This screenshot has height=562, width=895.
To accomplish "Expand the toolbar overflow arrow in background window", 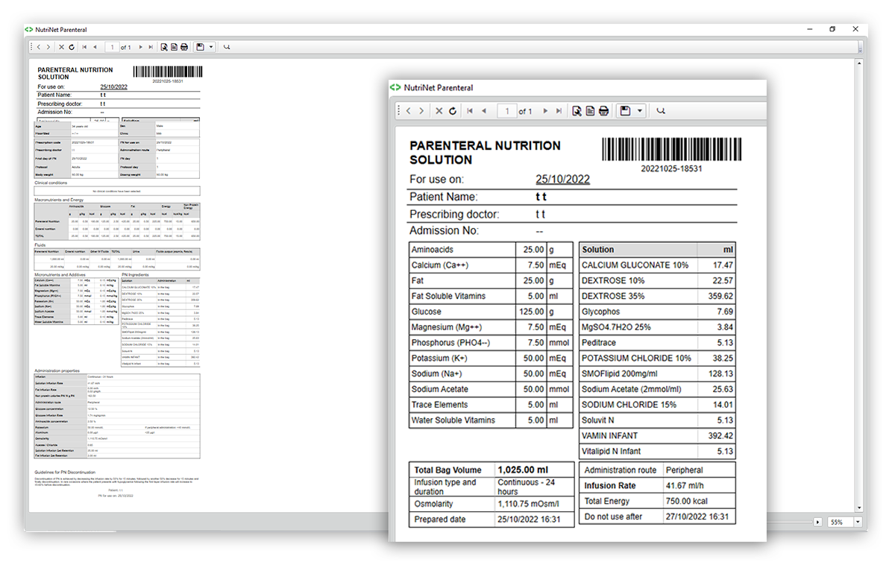I will (860, 47).
